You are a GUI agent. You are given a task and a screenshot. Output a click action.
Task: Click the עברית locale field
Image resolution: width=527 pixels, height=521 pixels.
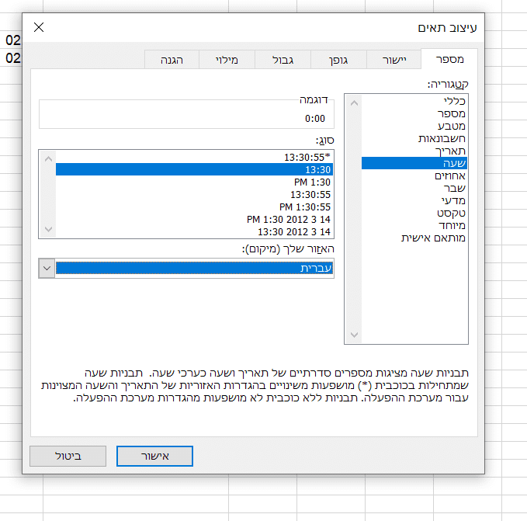pyautogui.click(x=194, y=268)
